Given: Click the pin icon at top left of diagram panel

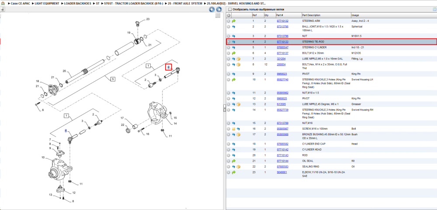Looking at the screenshot, I should [3, 9].
